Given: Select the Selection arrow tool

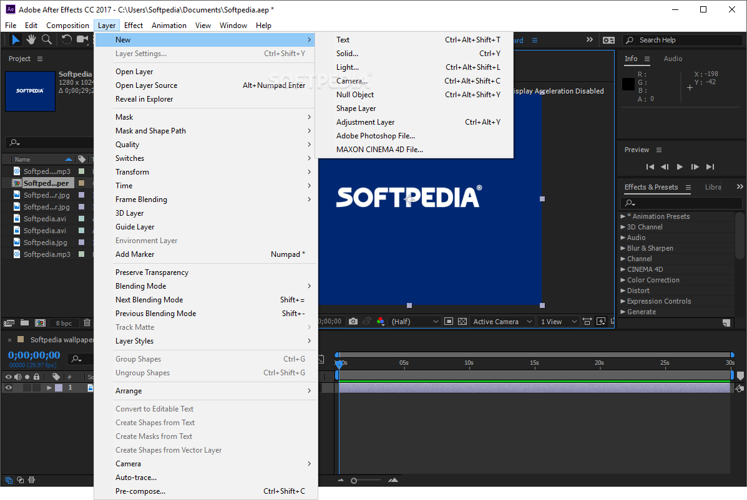Looking at the screenshot, I should (x=16, y=39).
